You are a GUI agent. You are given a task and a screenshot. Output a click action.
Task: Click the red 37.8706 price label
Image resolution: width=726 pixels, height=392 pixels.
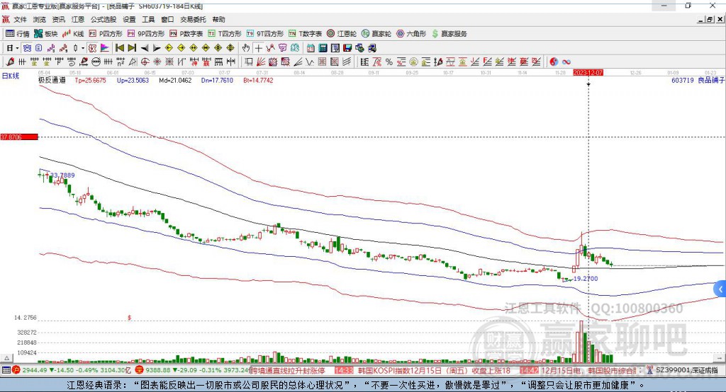(x=19, y=137)
